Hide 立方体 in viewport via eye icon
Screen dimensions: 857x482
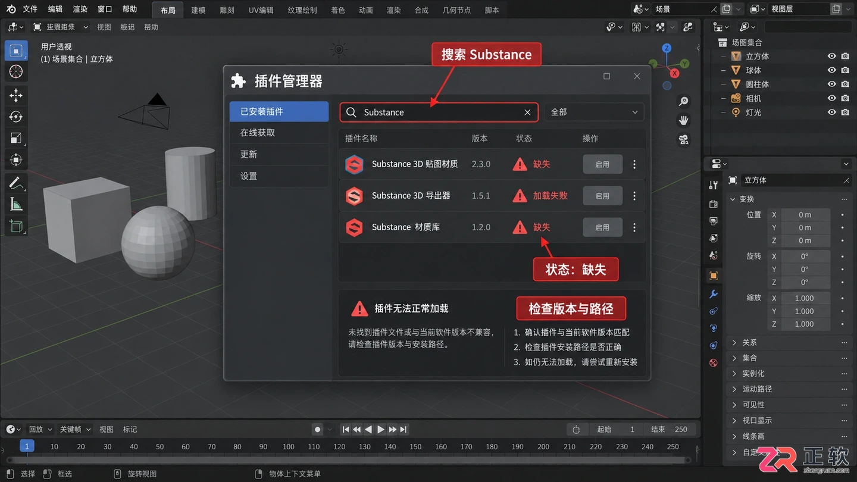pos(832,56)
